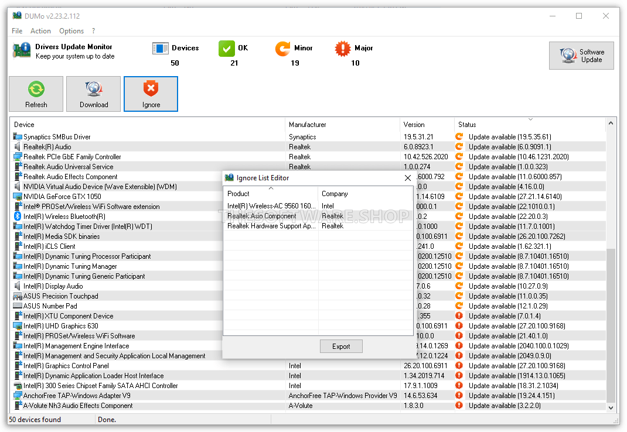Click the Drivers Update Monitor logo icon

(x=22, y=51)
